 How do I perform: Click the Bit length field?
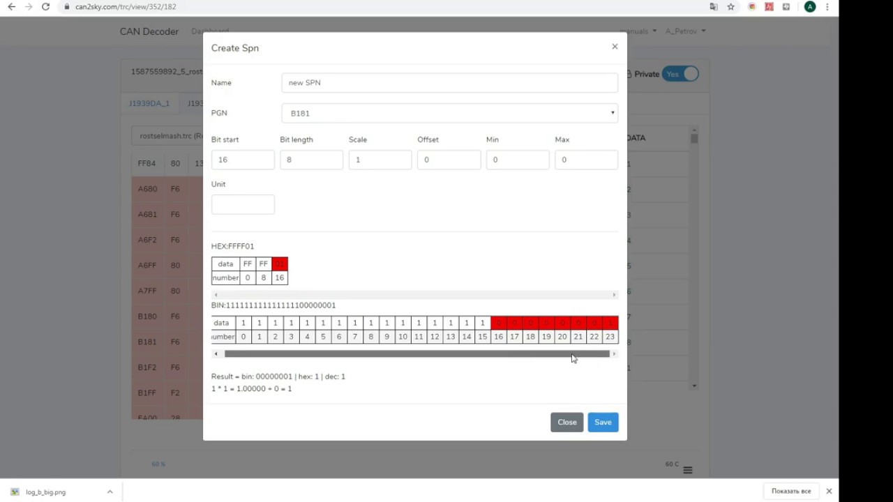click(311, 160)
